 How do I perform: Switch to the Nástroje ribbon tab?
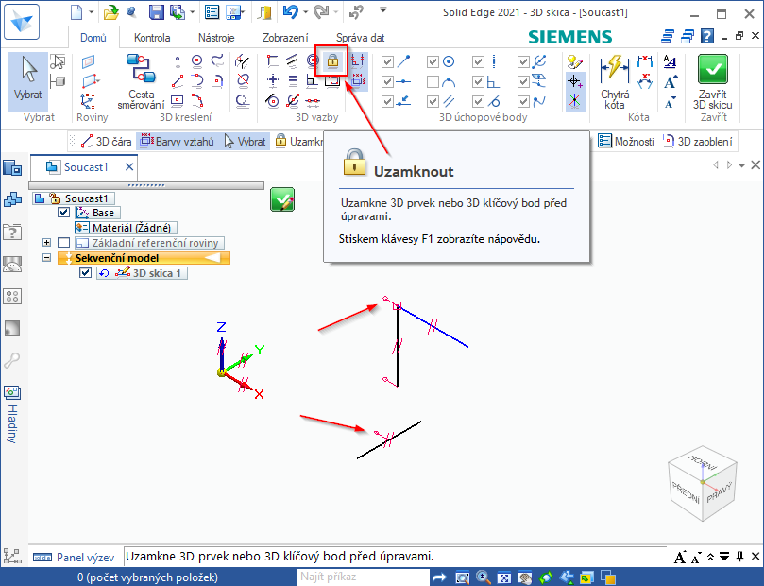point(216,38)
